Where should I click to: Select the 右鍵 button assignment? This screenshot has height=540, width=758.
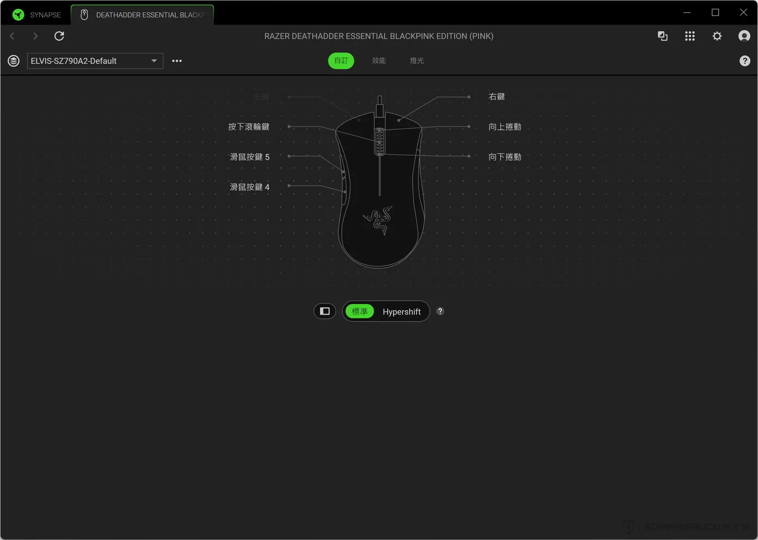(496, 97)
